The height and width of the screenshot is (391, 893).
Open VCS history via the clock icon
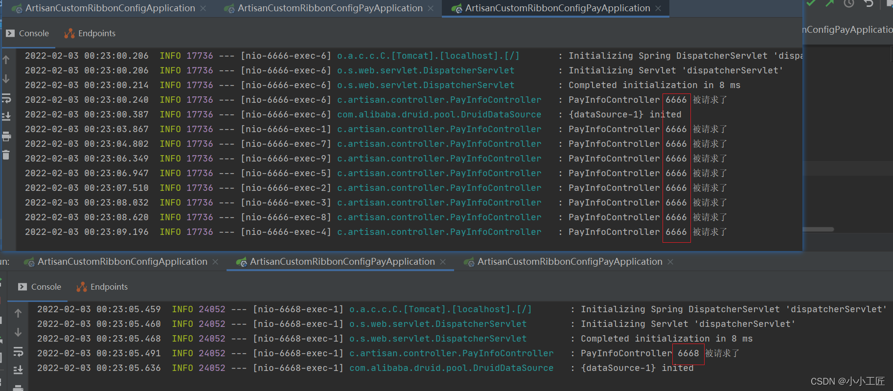[x=849, y=3]
